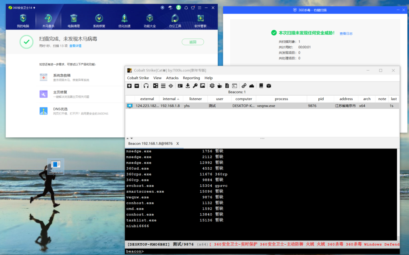
Task: Select Beacon 192.168.1.8@9876 tab
Action: pyautogui.click(x=150, y=144)
